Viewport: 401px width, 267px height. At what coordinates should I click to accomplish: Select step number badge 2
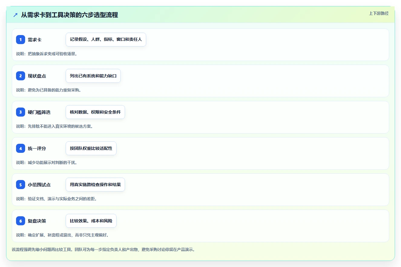pyautogui.click(x=21, y=76)
